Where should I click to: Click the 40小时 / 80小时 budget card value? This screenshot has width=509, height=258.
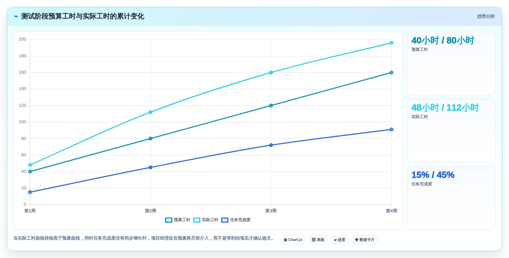(x=443, y=41)
